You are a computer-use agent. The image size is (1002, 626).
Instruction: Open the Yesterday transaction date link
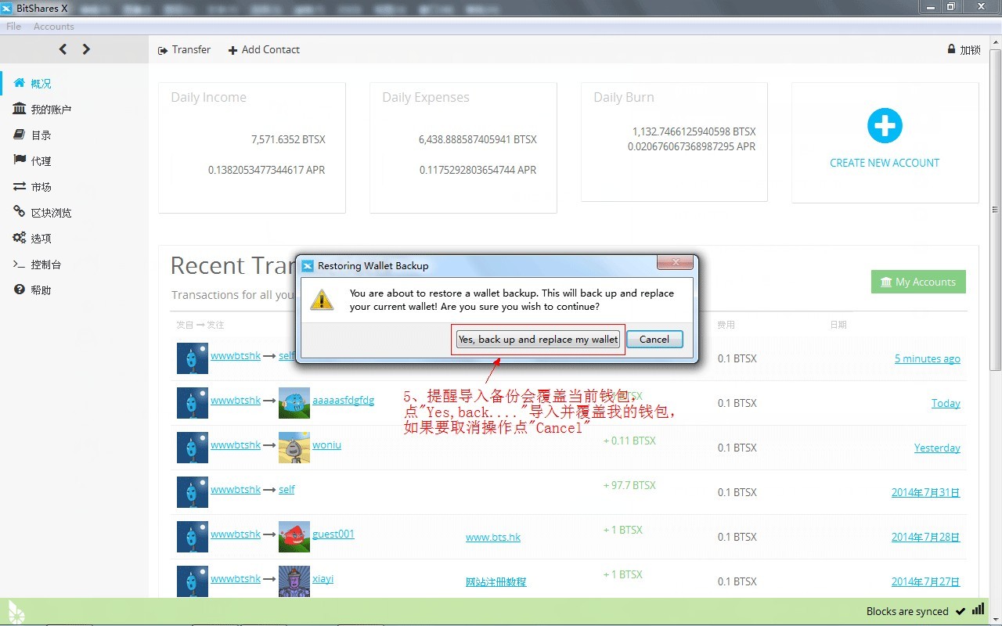(x=937, y=448)
